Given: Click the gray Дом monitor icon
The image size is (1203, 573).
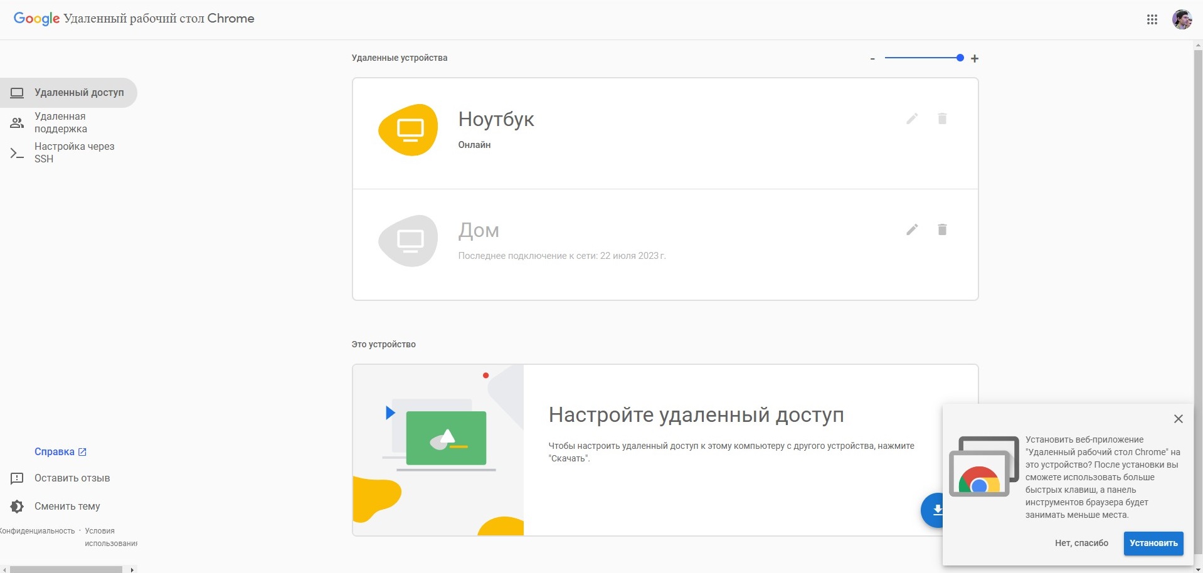Looking at the screenshot, I should tap(408, 241).
